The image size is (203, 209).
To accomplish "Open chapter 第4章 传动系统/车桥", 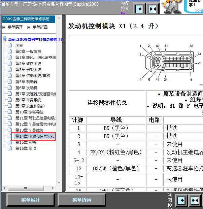I will point(33,76).
